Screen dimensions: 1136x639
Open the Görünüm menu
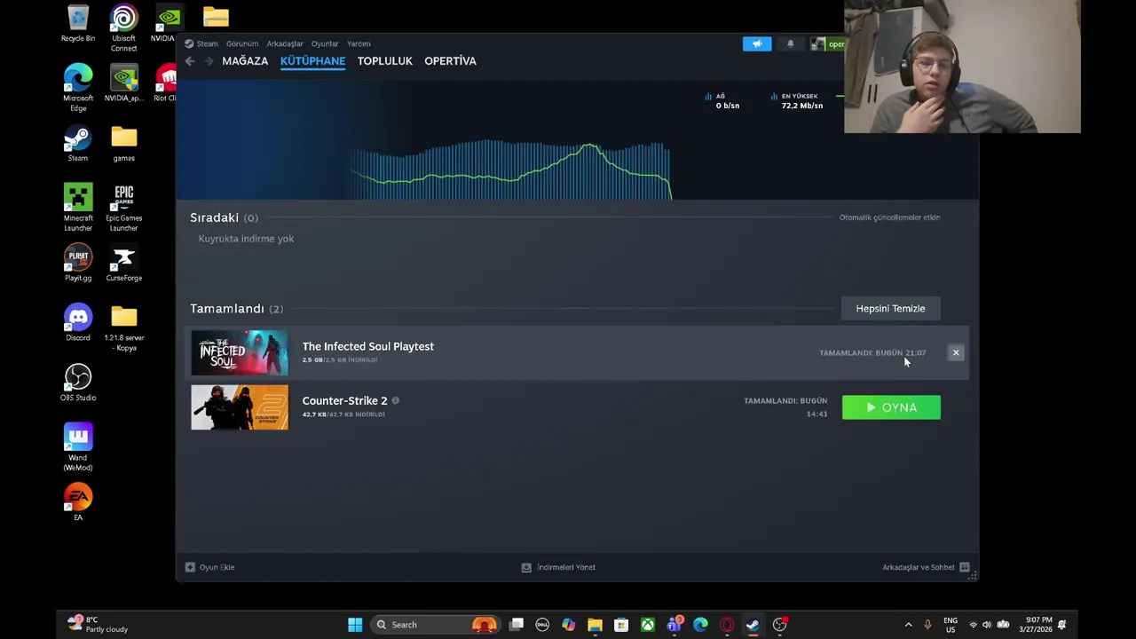241,43
